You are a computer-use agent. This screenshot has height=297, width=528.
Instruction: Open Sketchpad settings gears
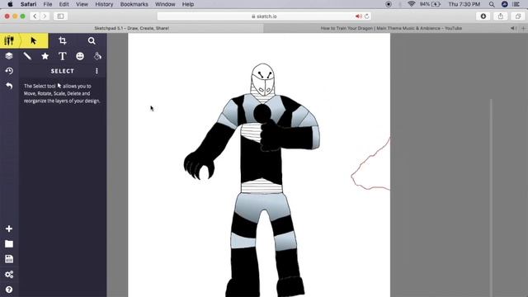[x=9, y=275]
